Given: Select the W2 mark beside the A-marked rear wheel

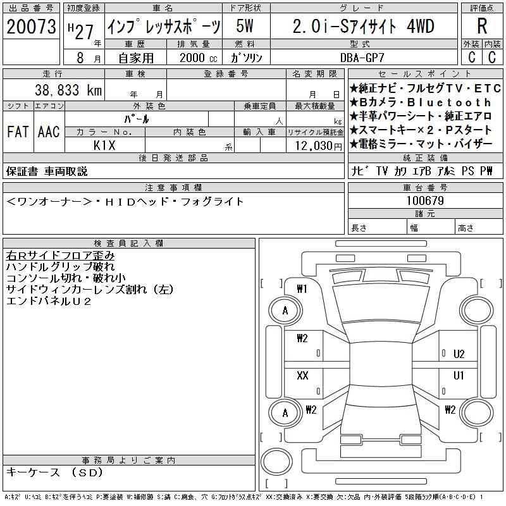Looking at the screenshot, I should (x=311, y=409).
